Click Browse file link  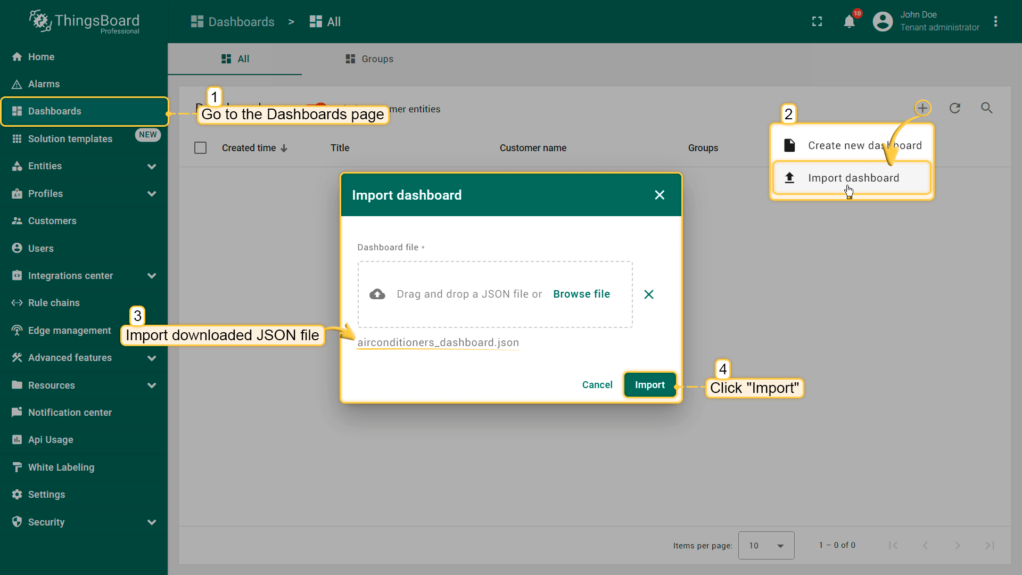[581, 294]
